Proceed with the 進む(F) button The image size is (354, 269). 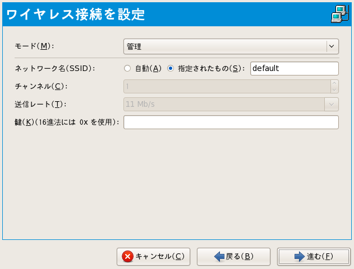[x=314, y=257]
